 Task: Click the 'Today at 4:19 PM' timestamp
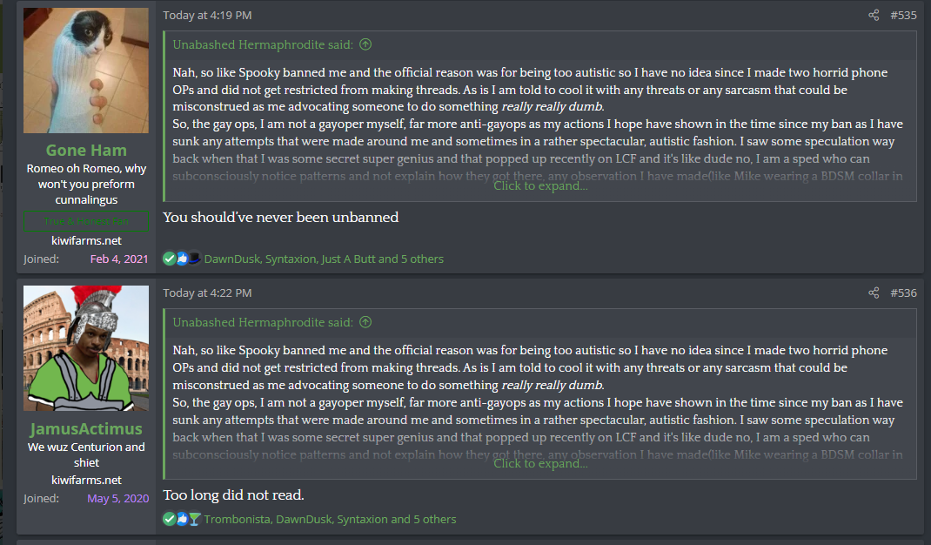pyautogui.click(x=207, y=15)
